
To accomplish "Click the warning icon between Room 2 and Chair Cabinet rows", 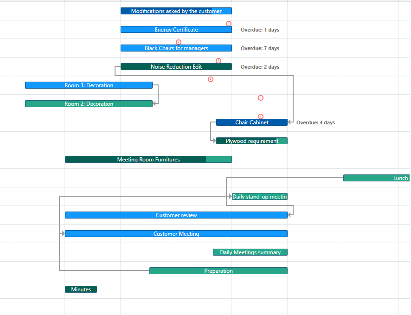I will tap(260, 97).
